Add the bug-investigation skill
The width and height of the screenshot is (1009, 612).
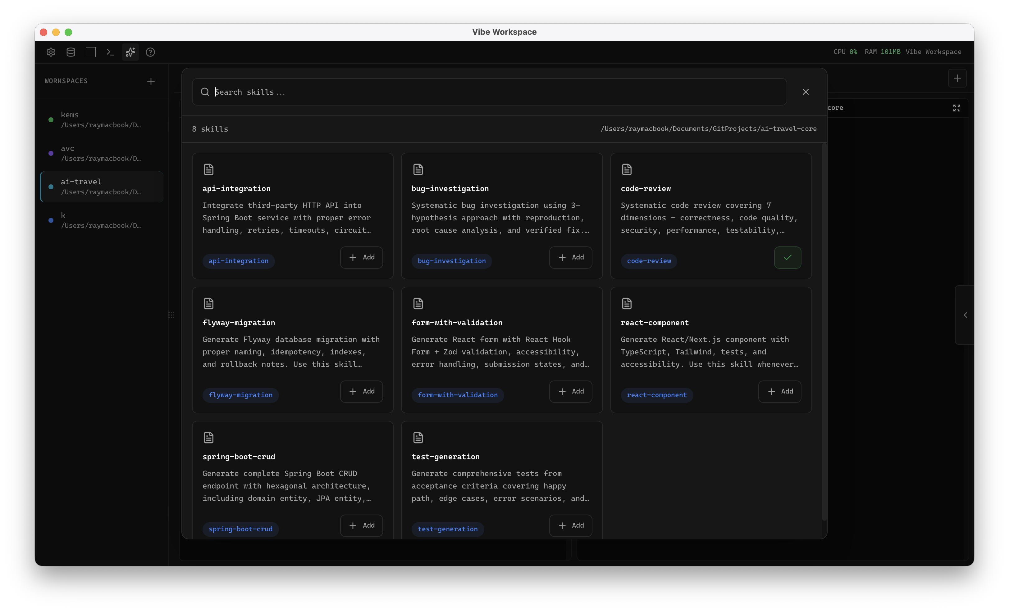(x=570, y=257)
